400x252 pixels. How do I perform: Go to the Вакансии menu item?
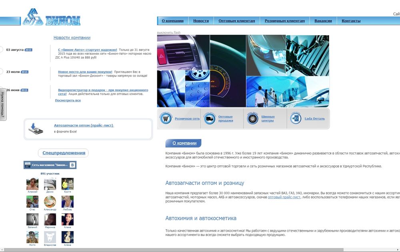323,21
